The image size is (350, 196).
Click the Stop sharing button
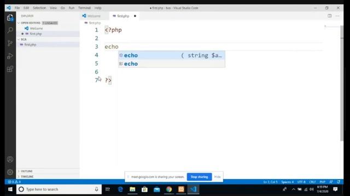[x=199, y=177]
